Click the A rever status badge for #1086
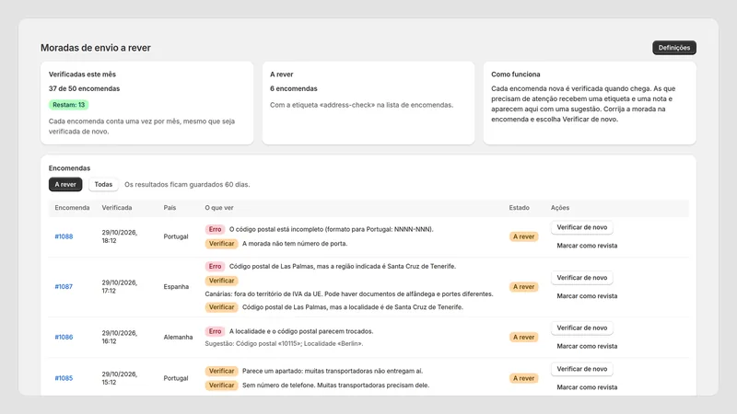This screenshot has height=414, width=737. [x=523, y=337]
